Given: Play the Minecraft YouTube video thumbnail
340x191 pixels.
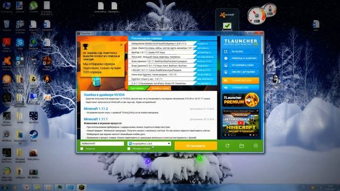Looking at the screenshot, I should click(241, 123).
